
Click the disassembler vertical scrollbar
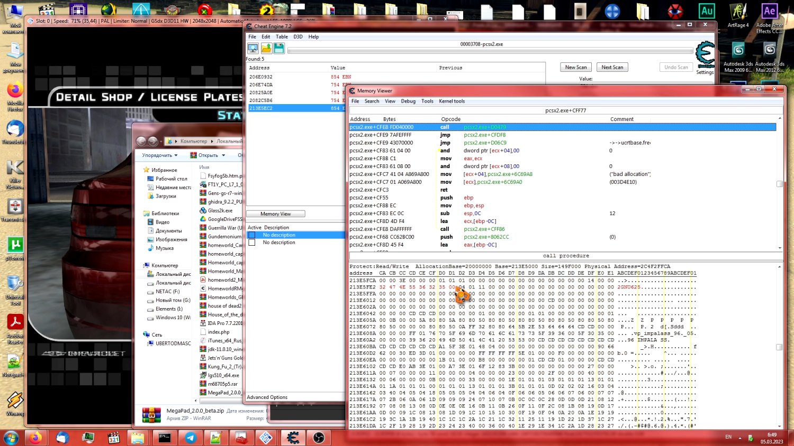coord(780,183)
